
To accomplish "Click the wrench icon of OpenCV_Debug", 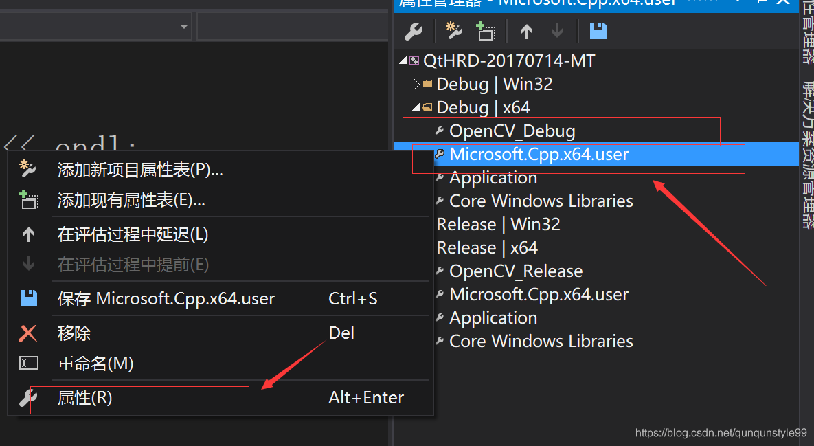I will [x=439, y=131].
